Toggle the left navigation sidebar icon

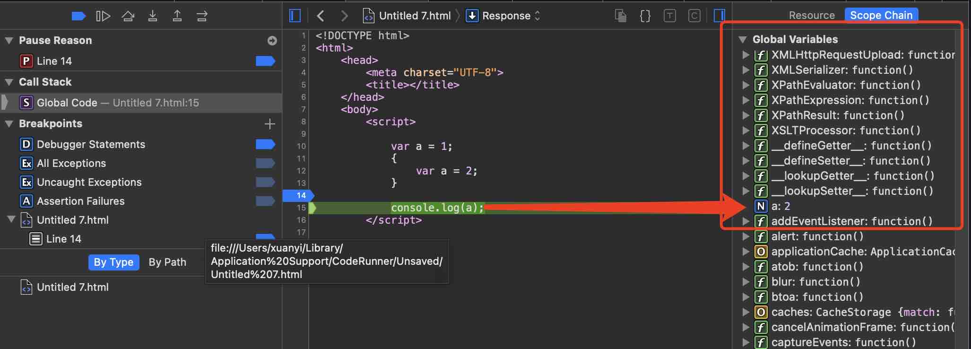pos(295,16)
